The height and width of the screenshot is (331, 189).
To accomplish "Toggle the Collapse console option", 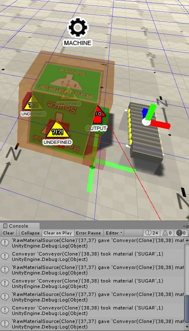I will pos(30,233).
